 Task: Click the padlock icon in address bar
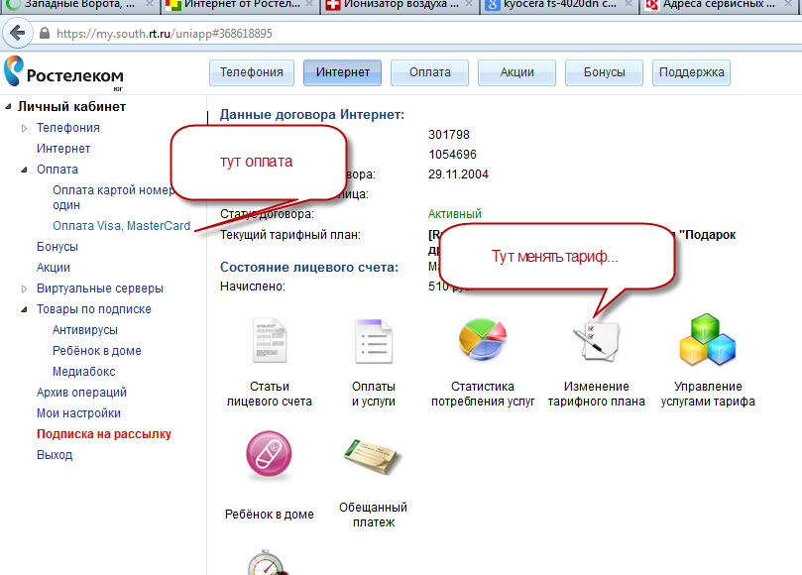(45, 34)
